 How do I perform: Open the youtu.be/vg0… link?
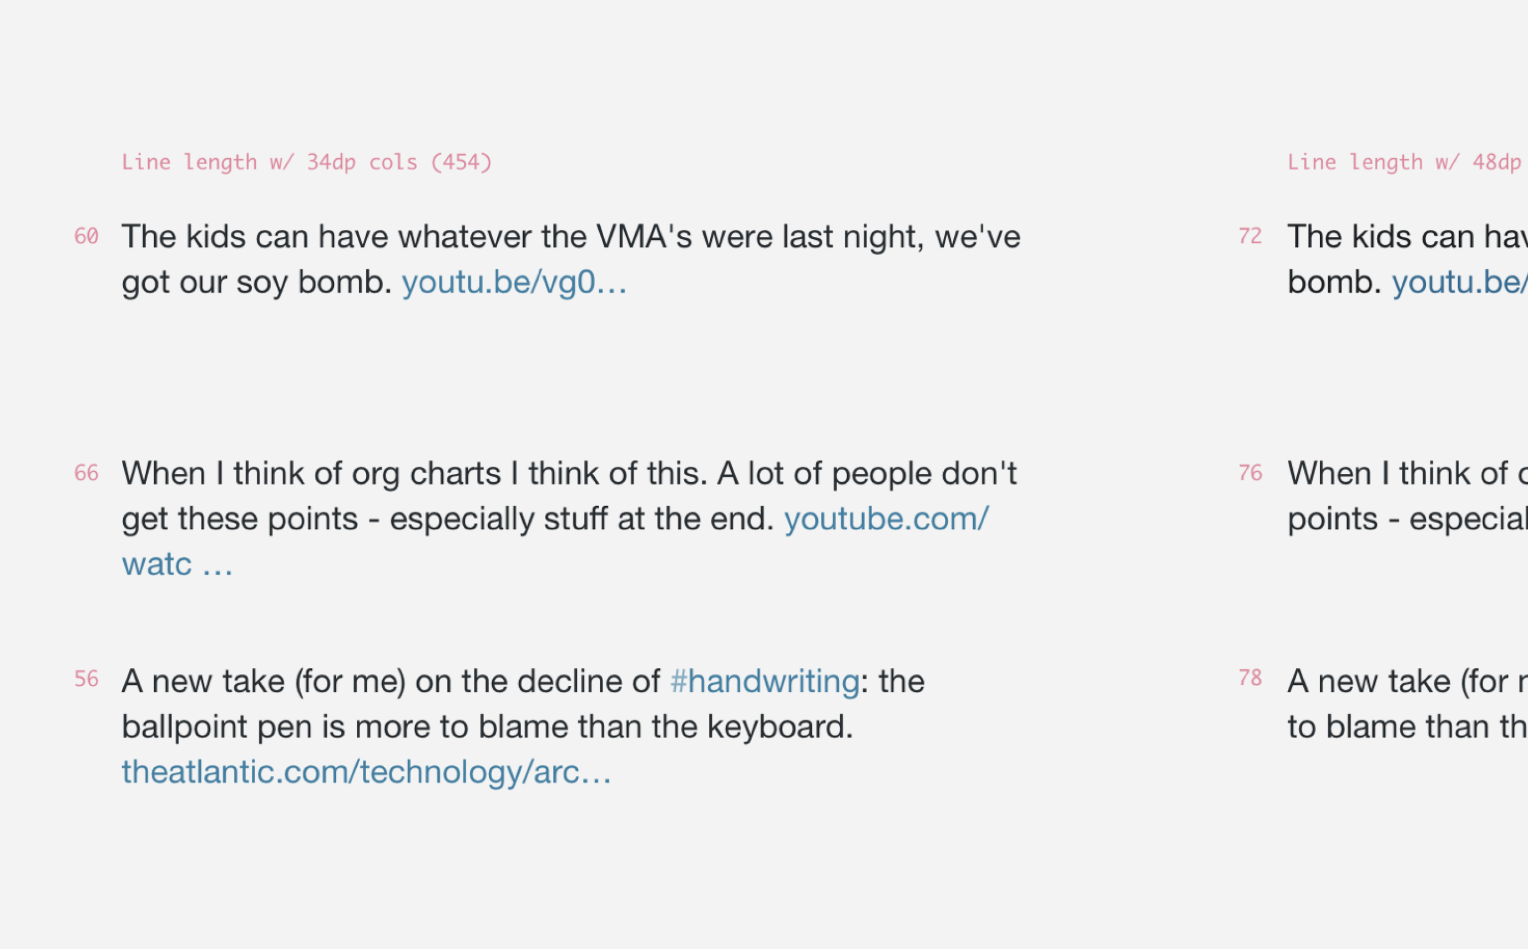point(514,282)
